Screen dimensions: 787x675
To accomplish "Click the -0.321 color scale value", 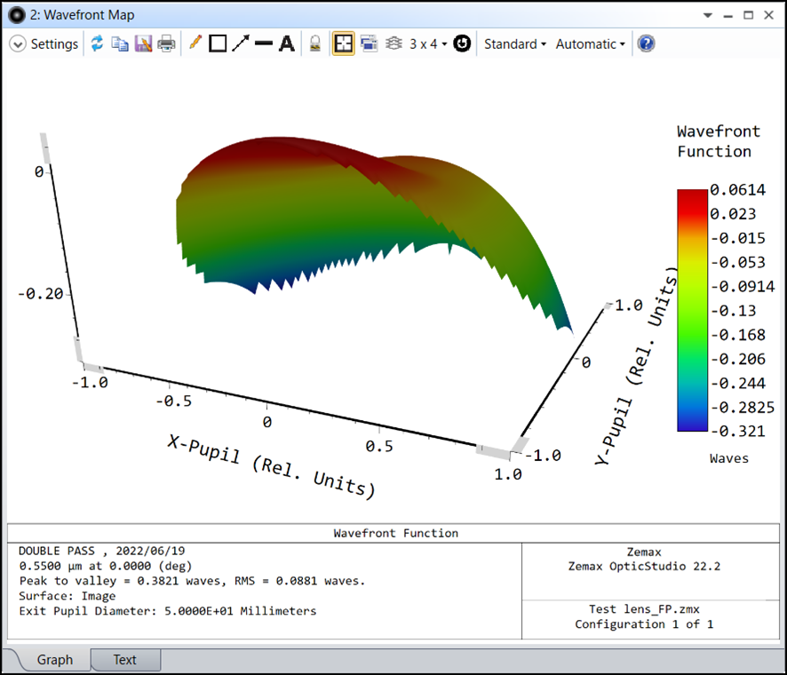I will [x=737, y=431].
